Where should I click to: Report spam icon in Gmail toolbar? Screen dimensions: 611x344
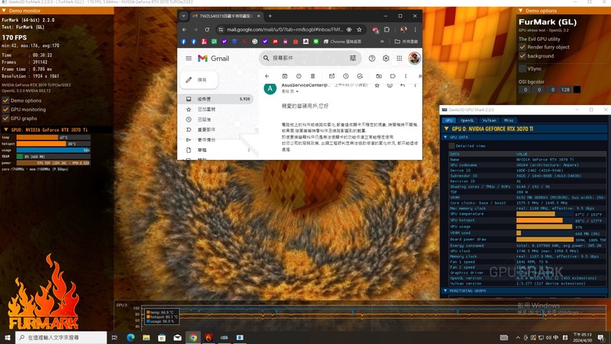(298, 76)
